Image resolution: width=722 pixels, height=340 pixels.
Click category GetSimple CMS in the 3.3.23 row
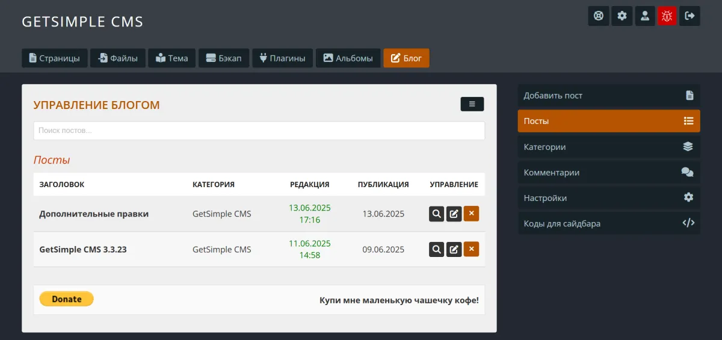(x=222, y=249)
